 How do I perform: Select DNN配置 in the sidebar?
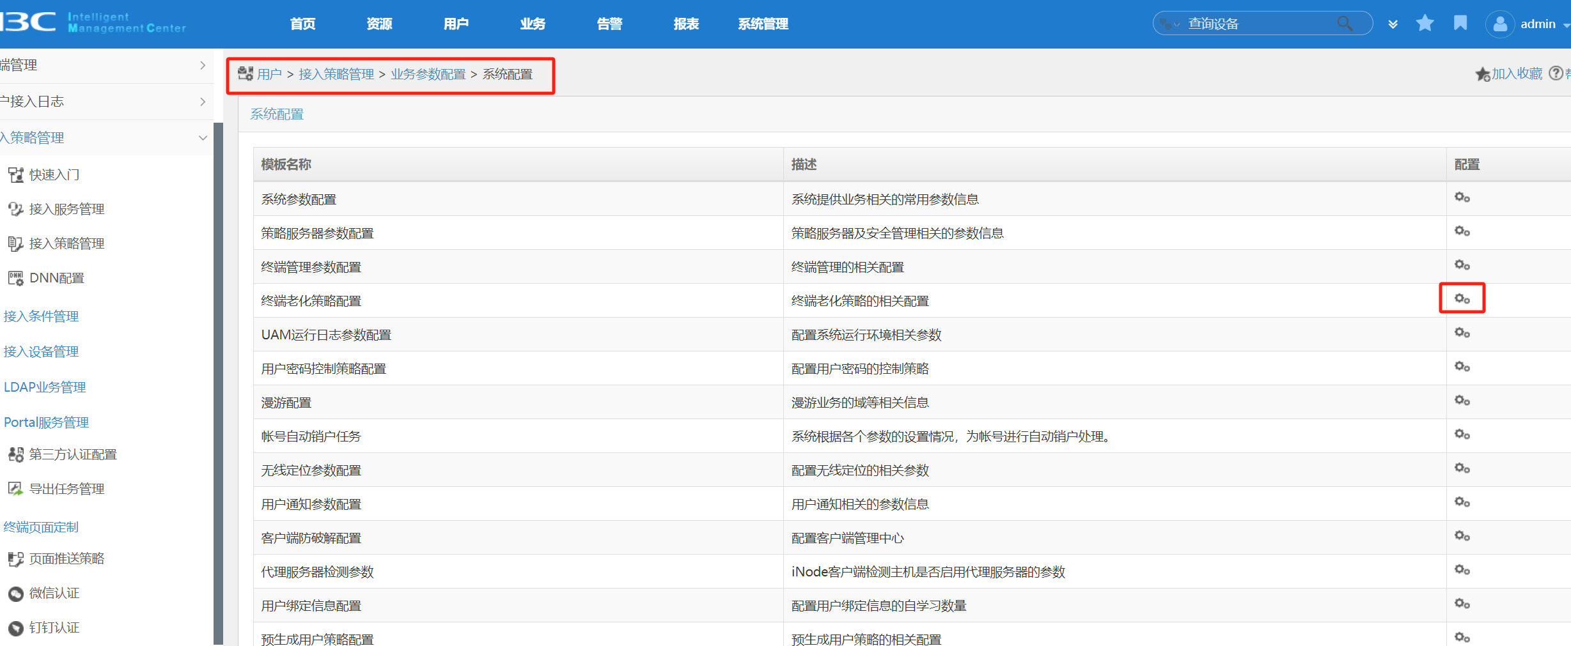click(x=56, y=279)
